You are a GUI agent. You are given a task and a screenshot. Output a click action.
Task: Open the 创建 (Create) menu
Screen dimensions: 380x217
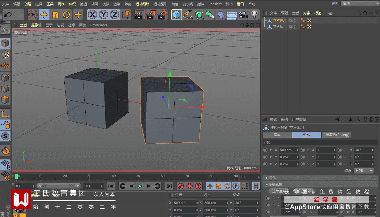tap(28, 4)
